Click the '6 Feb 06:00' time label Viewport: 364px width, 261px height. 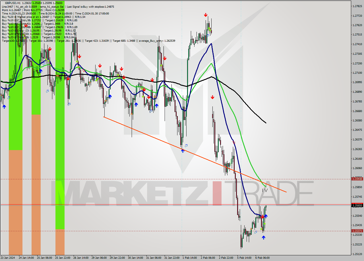(262, 258)
